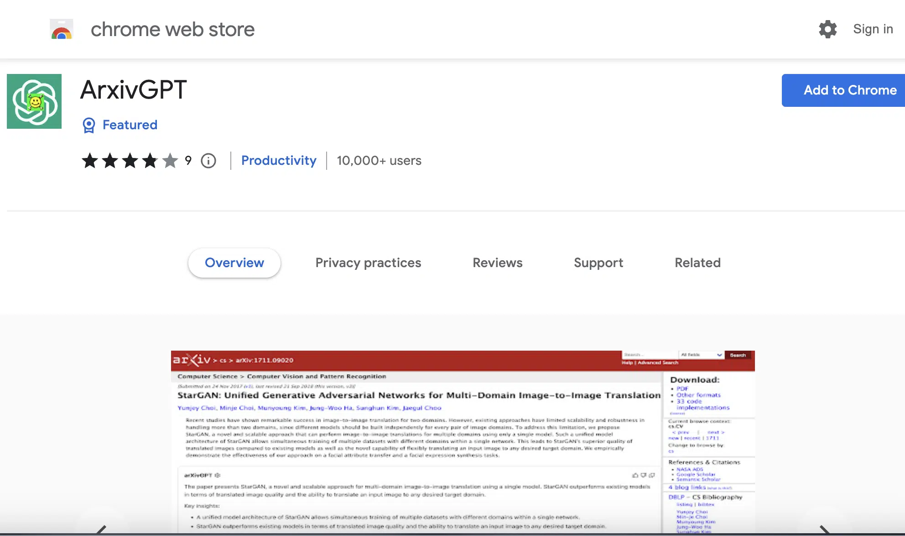Go to the Support tab
The height and width of the screenshot is (536, 905).
(x=598, y=263)
